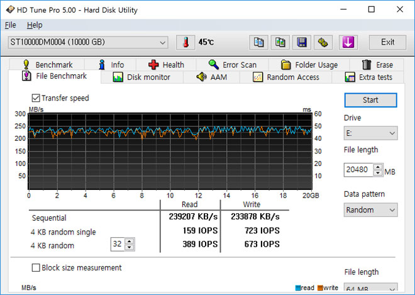Click the blue read legend swatch
The width and height of the screenshot is (415, 295).
(x=298, y=288)
